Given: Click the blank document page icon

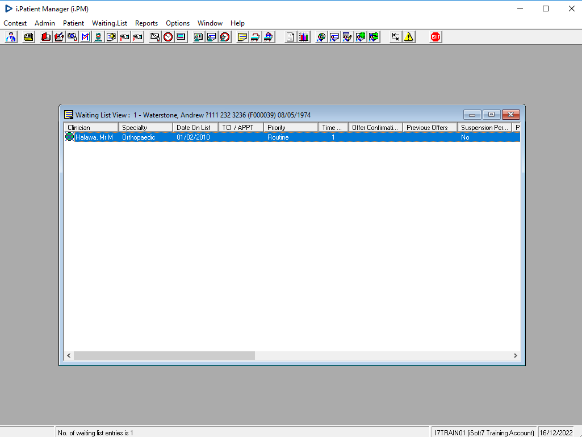Looking at the screenshot, I should 291,37.
